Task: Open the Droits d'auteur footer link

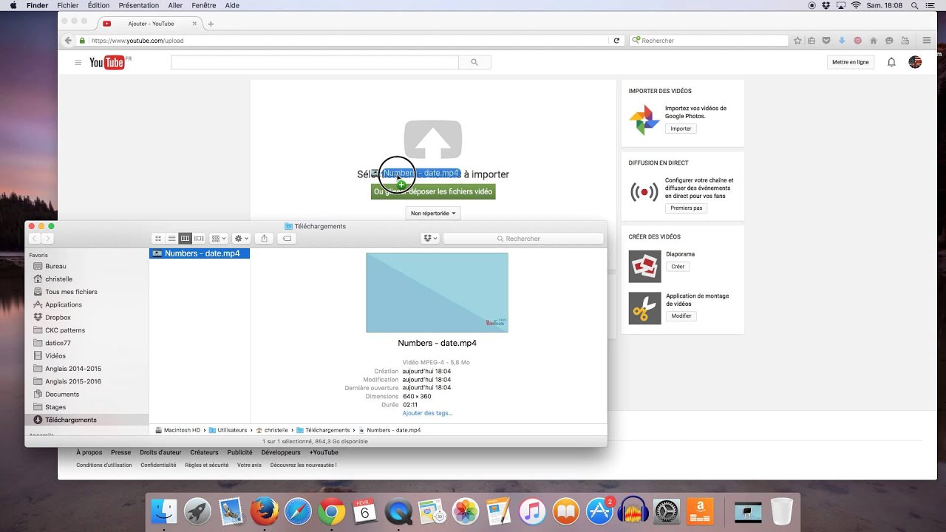Action: (160, 452)
